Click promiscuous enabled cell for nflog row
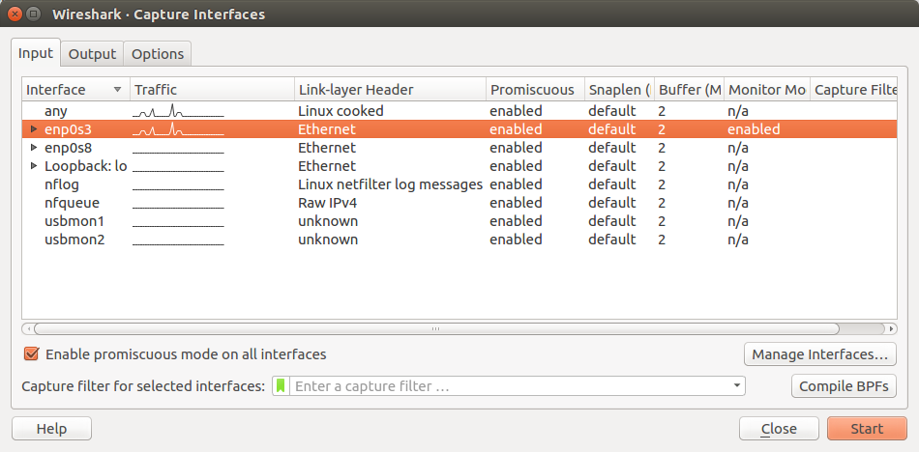The width and height of the screenshot is (919, 452). pos(516,184)
